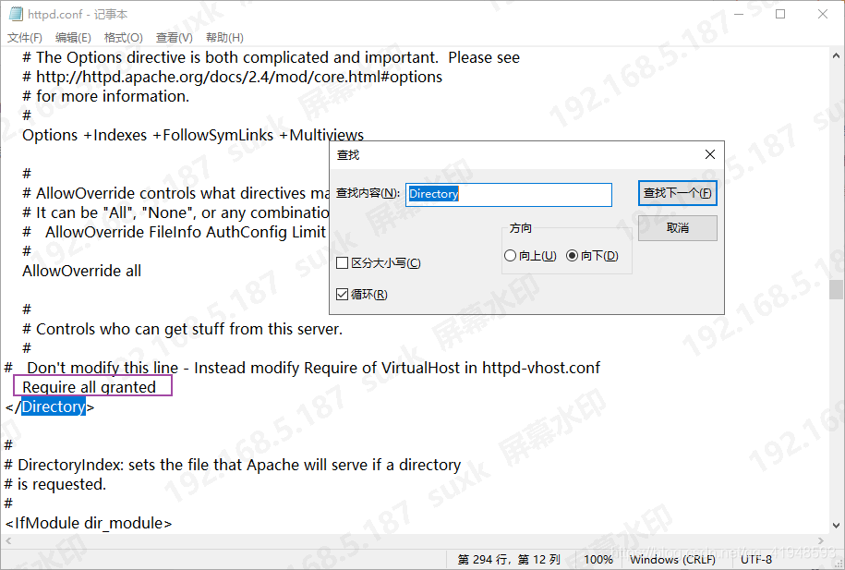Click the highlighted Directory text
This screenshot has width=845, height=570.
[54, 406]
